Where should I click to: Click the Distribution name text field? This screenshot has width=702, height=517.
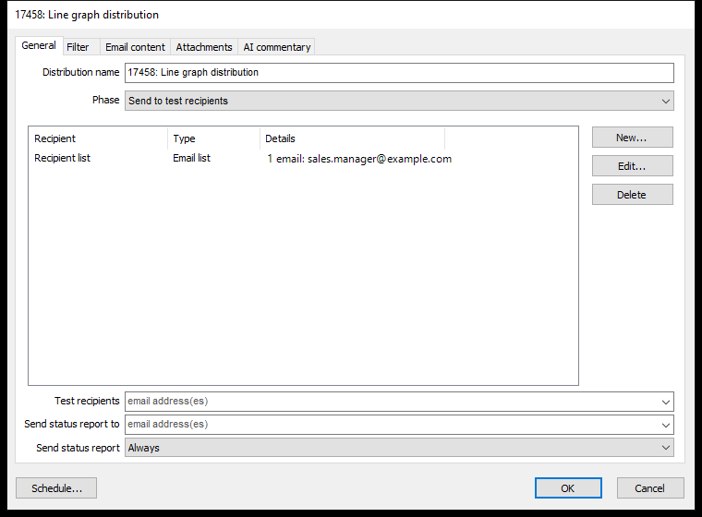(x=399, y=73)
